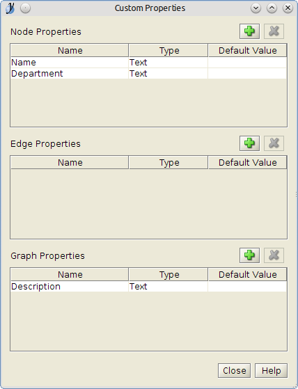Image resolution: width=298 pixels, height=389 pixels.
Task: Open the Type cell of Description graph property
Action: click(168, 286)
